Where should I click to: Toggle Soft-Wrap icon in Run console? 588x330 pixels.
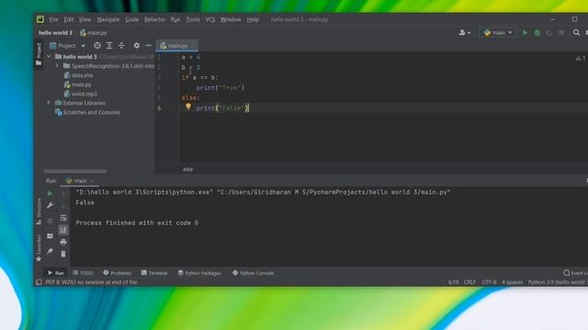[63, 218]
